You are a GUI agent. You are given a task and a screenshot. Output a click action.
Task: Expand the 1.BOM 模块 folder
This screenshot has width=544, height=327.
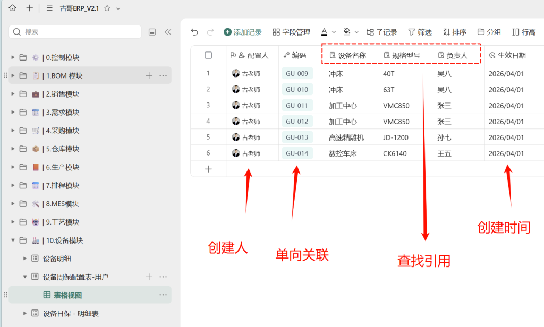(13, 75)
